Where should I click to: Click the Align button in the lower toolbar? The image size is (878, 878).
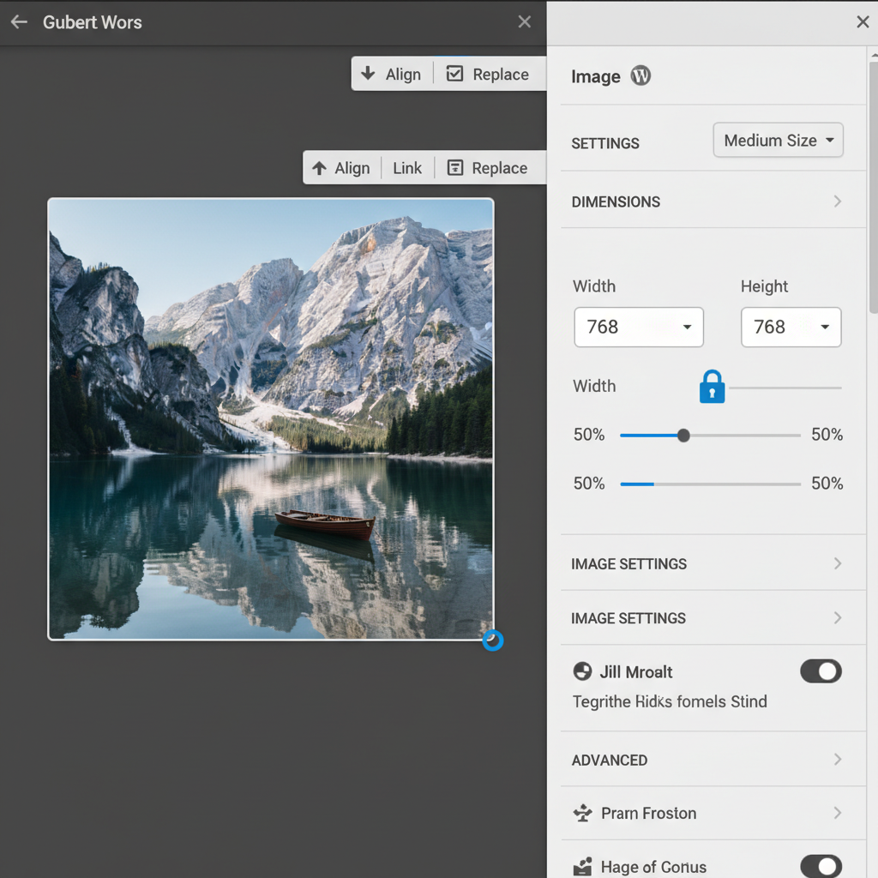(x=352, y=167)
